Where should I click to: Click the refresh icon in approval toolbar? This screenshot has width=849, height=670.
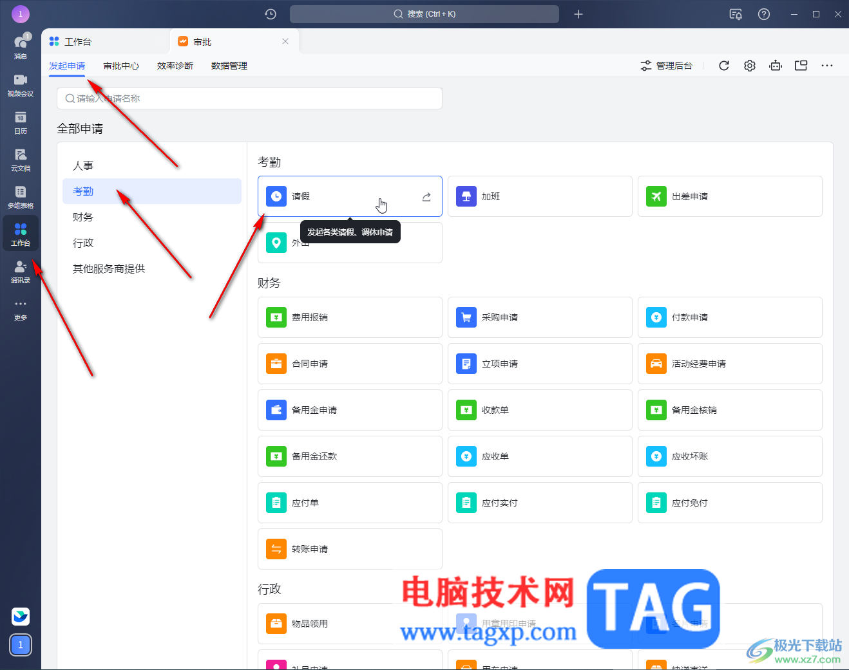(724, 66)
